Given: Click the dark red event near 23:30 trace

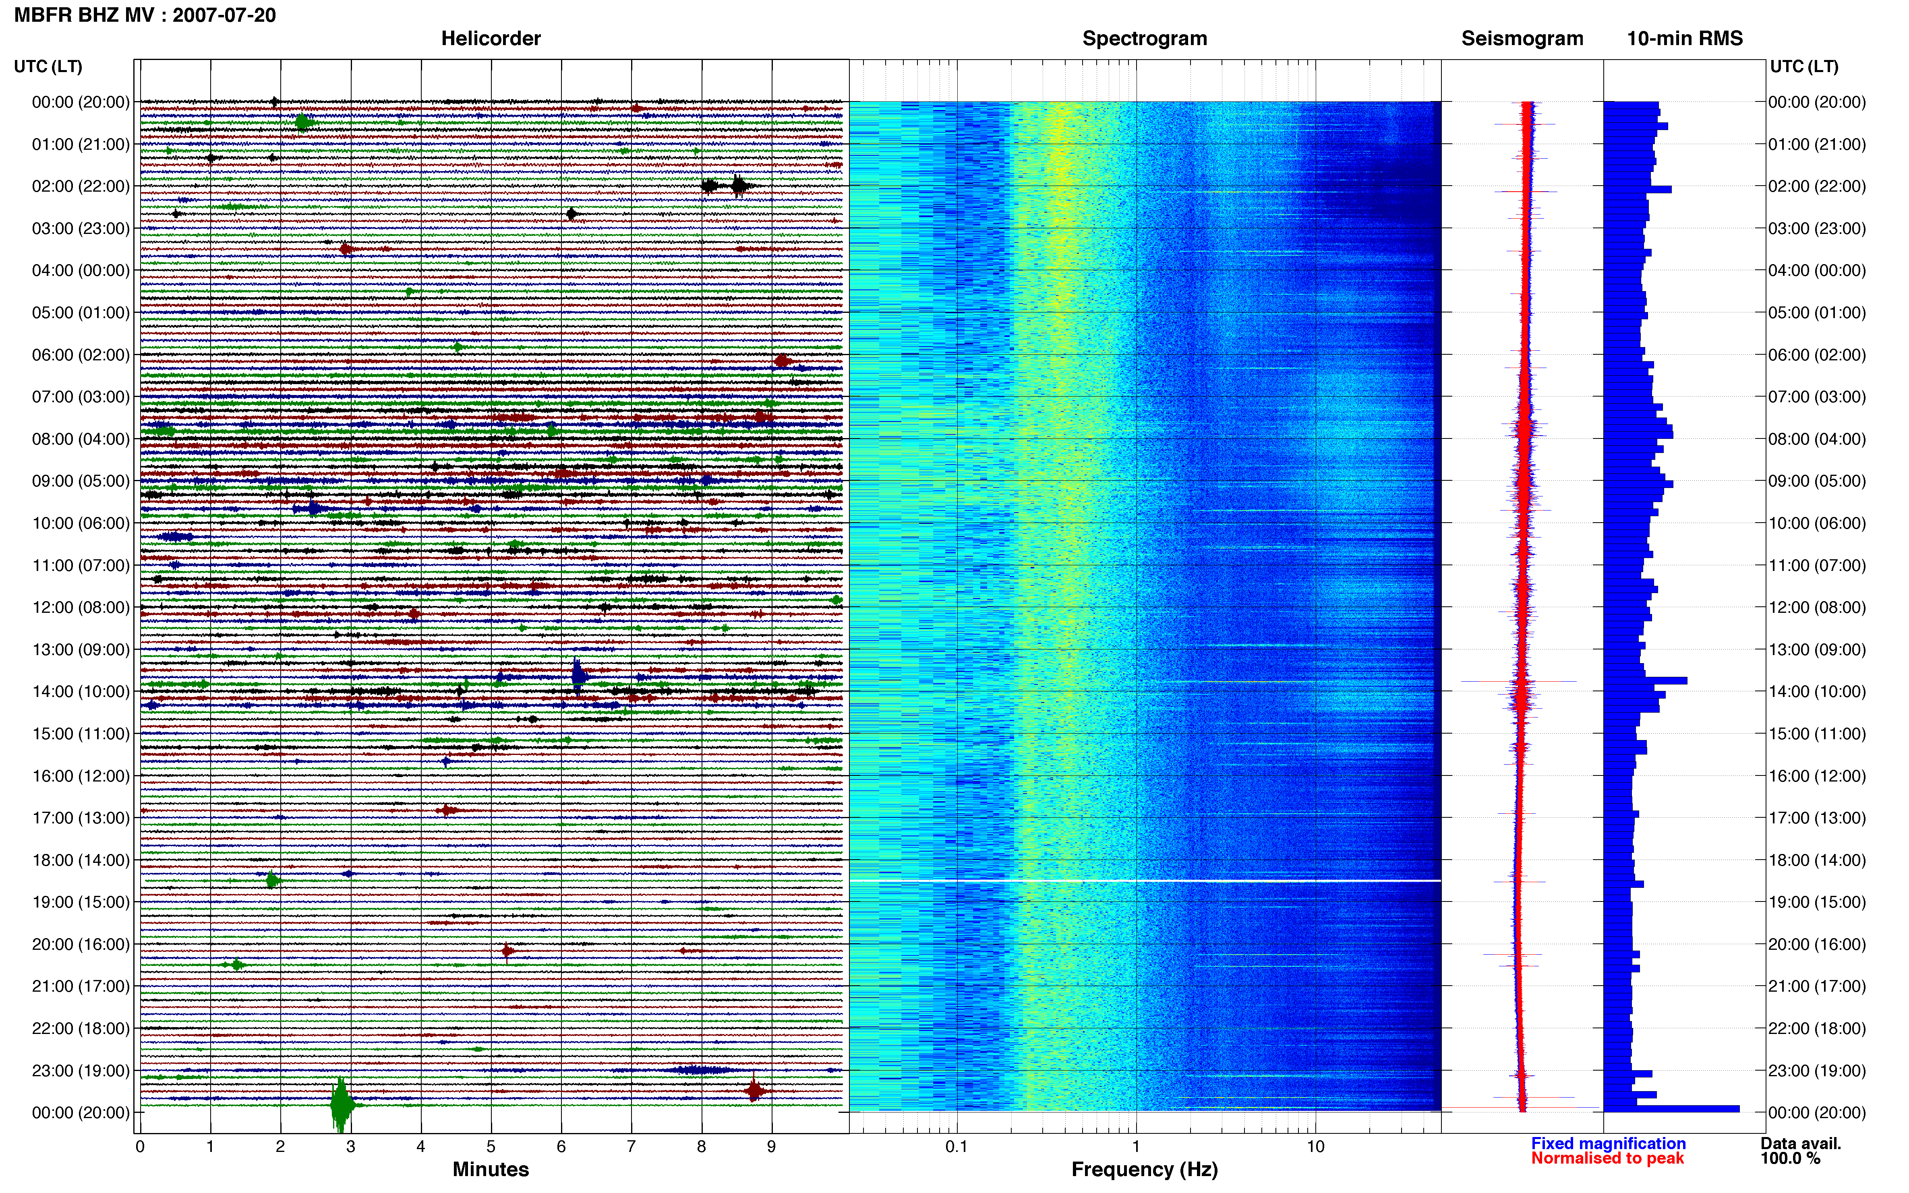Looking at the screenshot, I should coord(754,1090).
